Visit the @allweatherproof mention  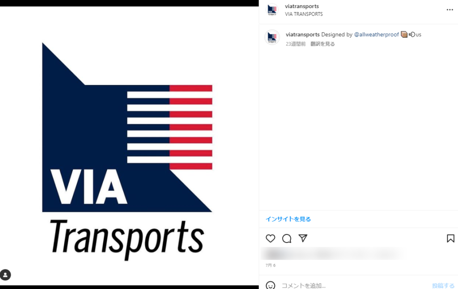pos(376,34)
